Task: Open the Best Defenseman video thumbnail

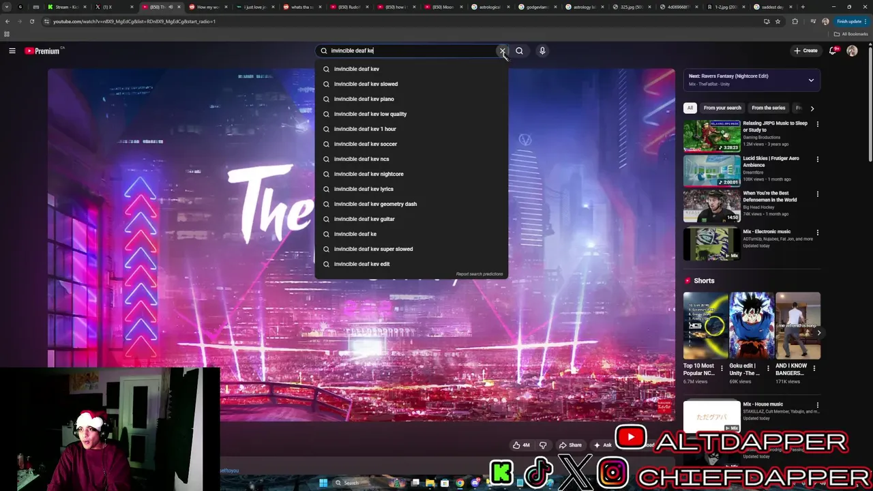Action: (x=711, y=206)
